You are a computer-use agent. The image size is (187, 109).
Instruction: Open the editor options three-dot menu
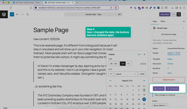(x=184, y=14)
